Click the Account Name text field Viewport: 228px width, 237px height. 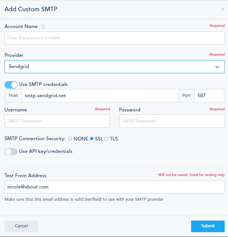pyautogui.click(x=114, y=38)
